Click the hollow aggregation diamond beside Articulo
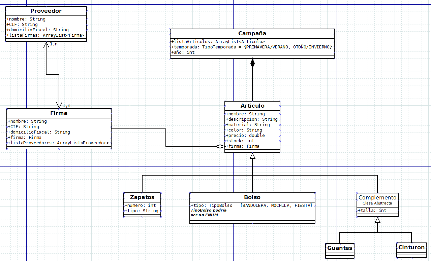The height and width of the screenshot is (261, 431). click(x=220, y=146)
